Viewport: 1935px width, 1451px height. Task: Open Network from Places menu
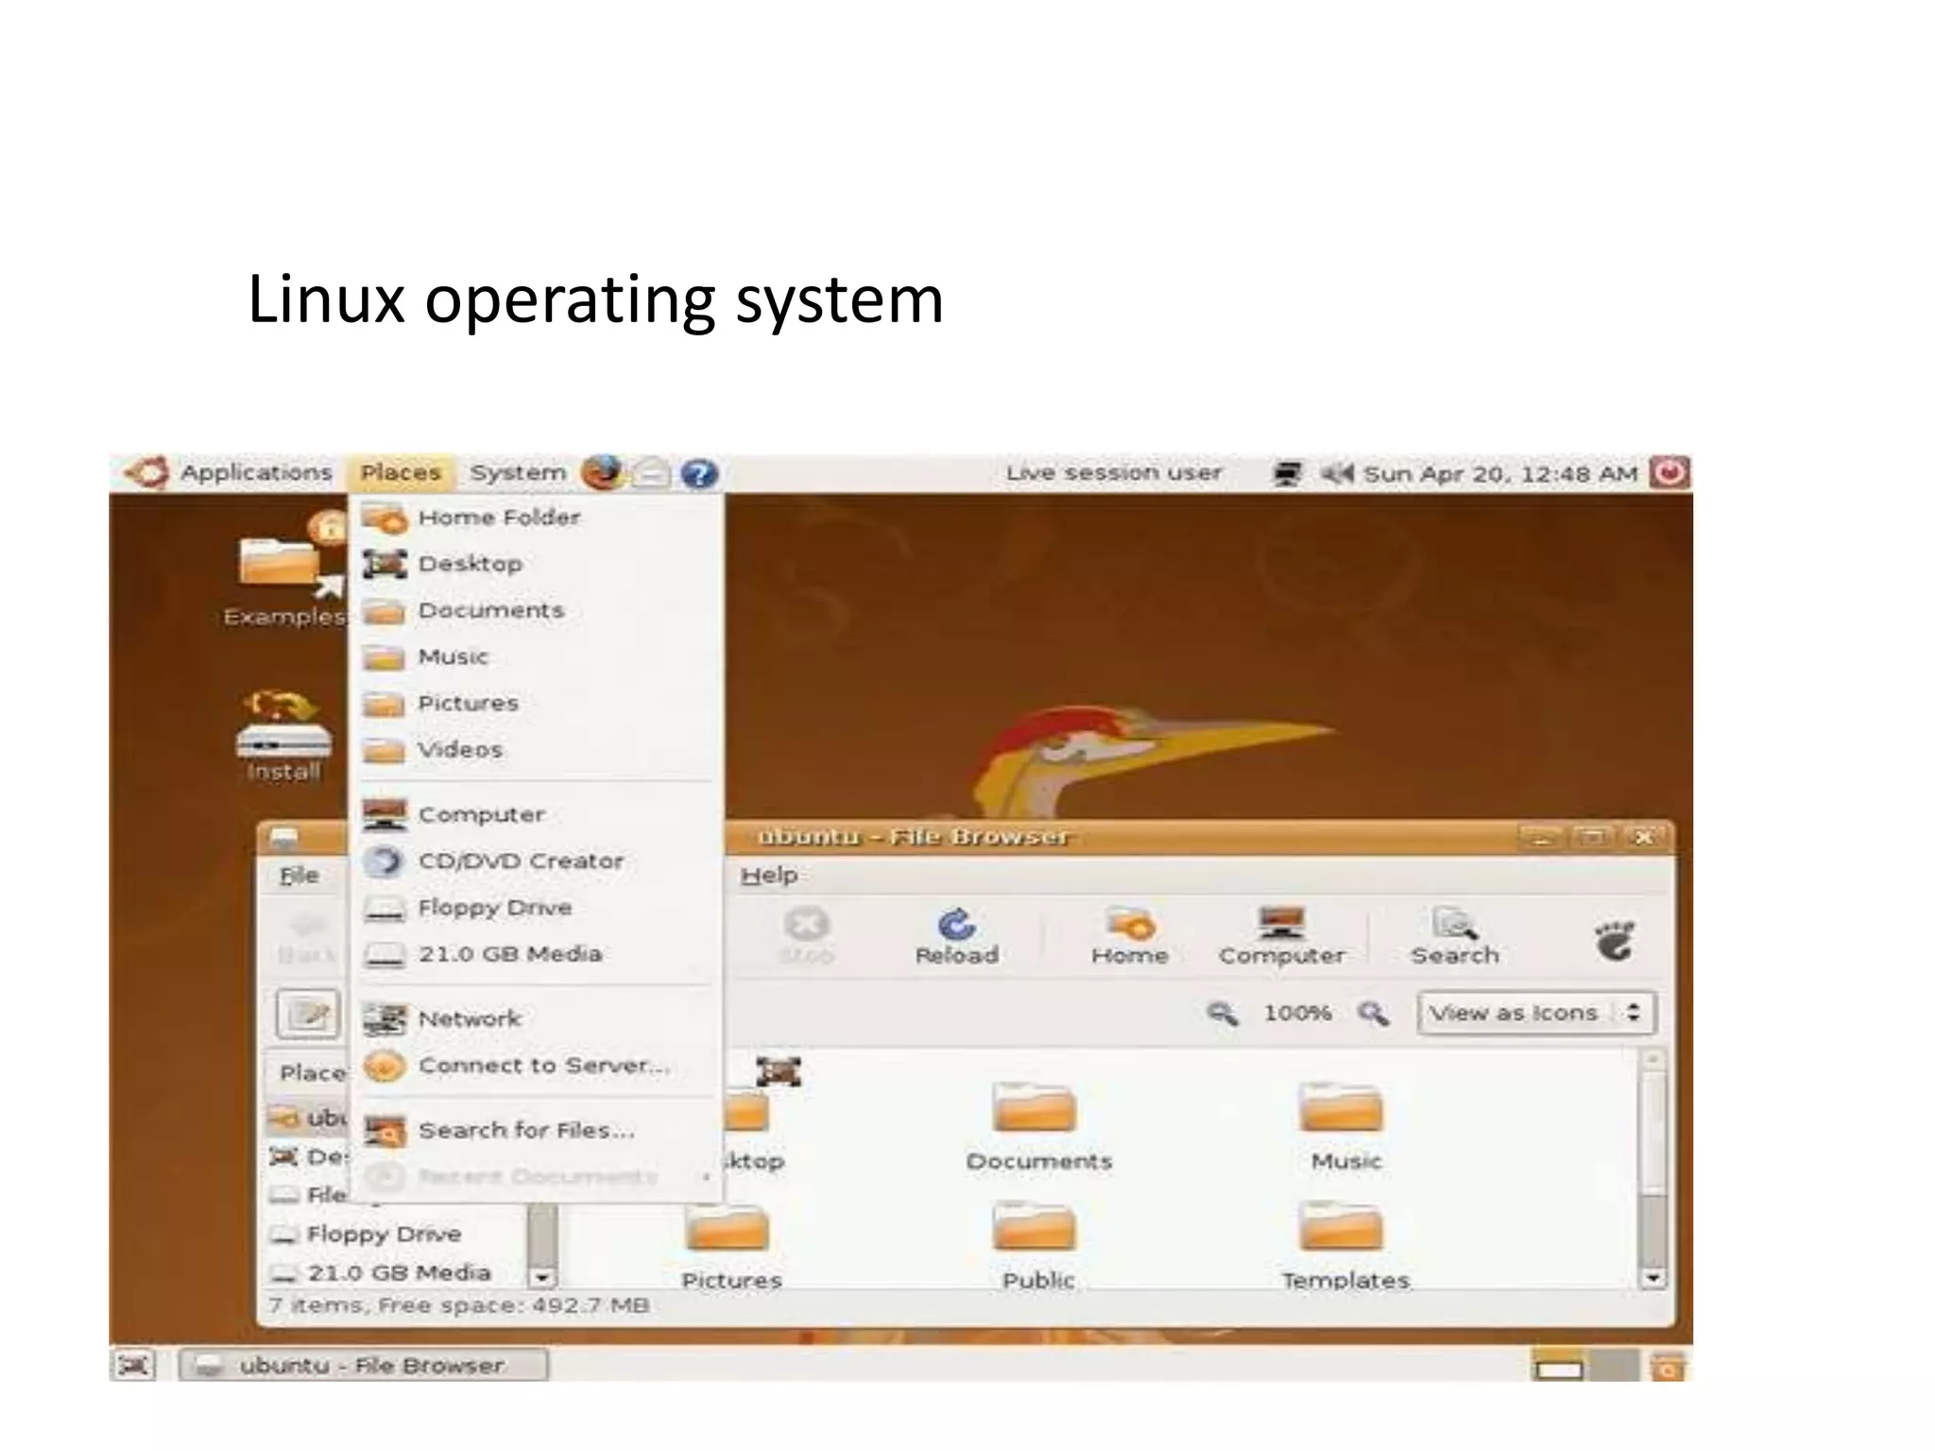click(537, 1018)
